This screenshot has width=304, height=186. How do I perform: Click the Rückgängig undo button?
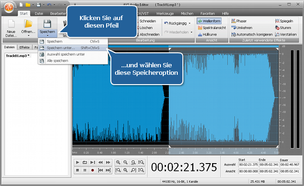pos(175,23)
